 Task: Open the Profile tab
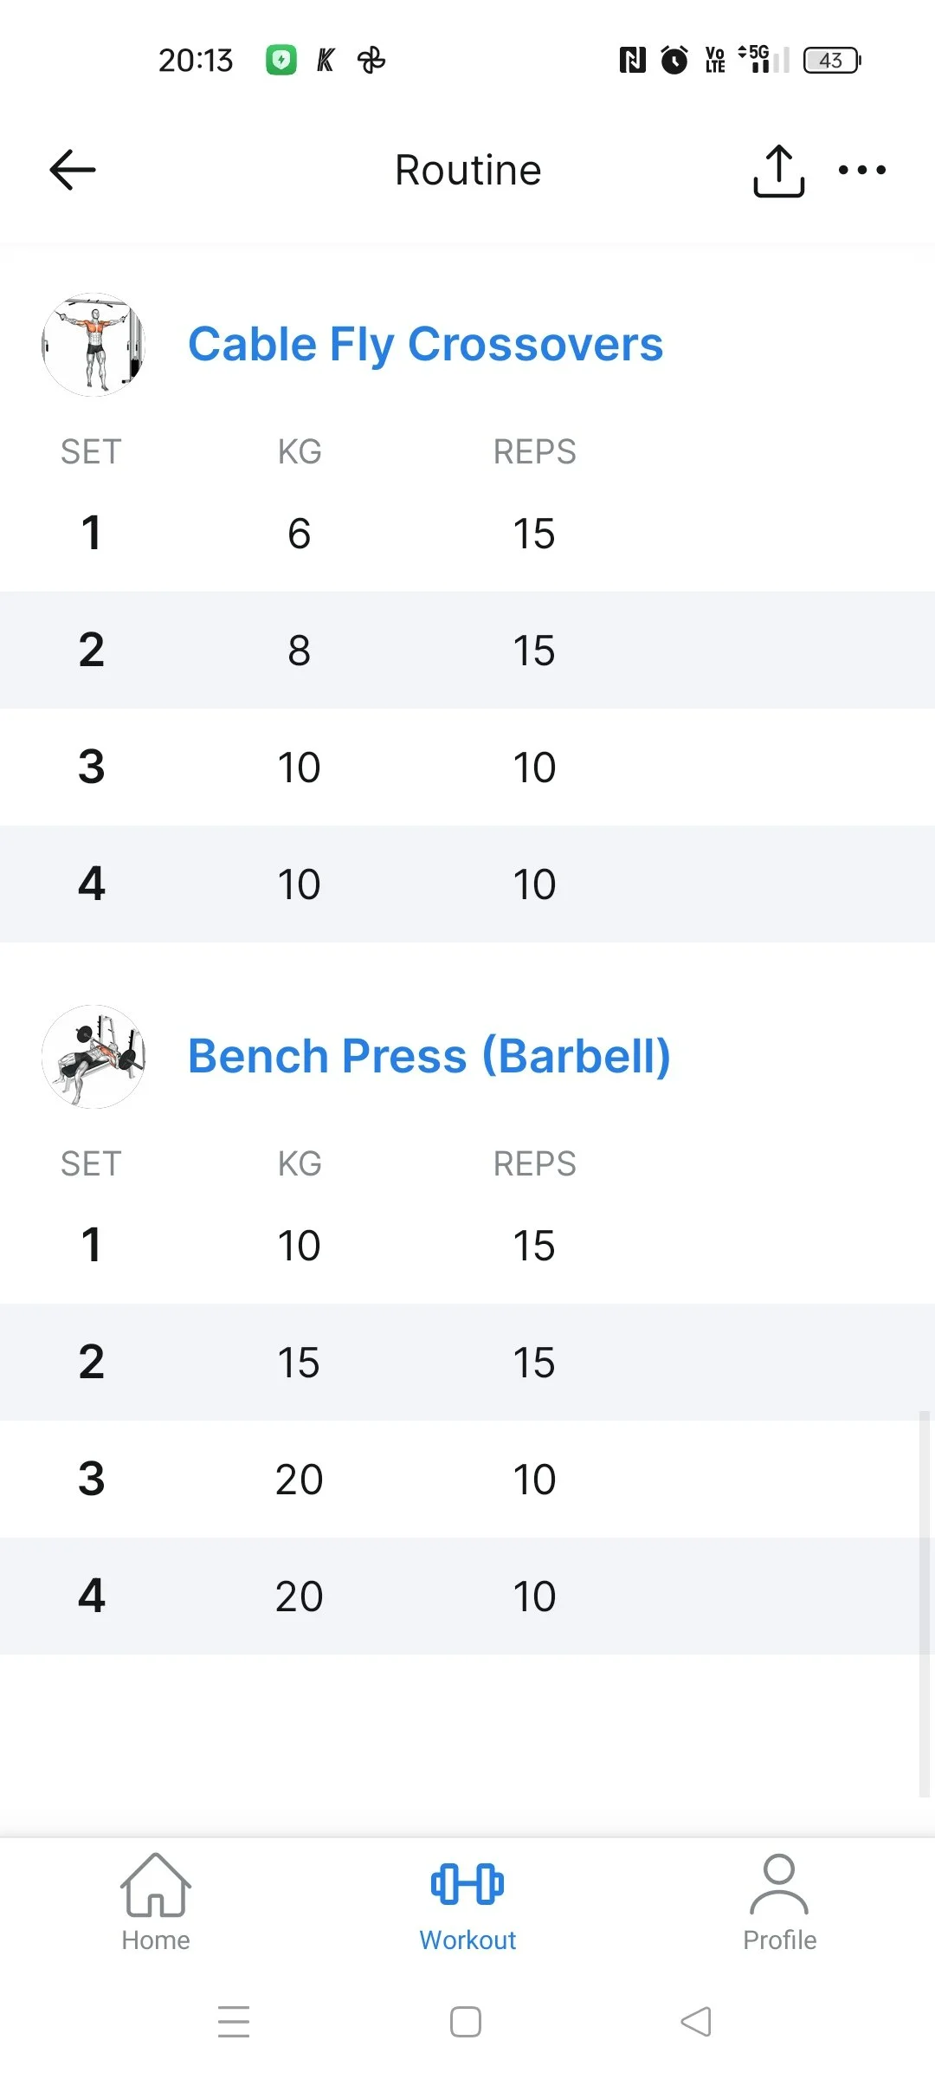tap(779, 1902)
